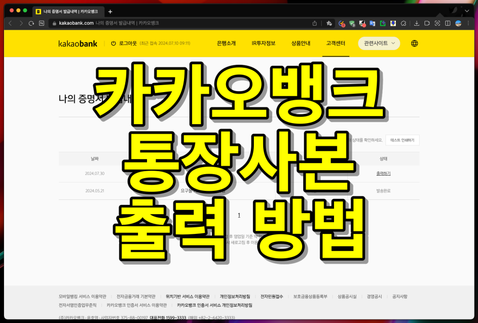Click the globe language icon on kakaobank header

click(x=414, y=43)
